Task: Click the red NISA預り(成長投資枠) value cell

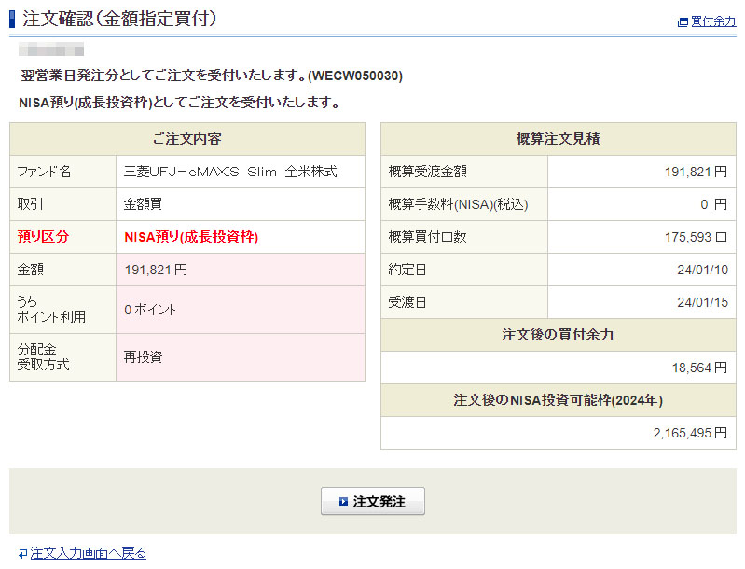Action: tap(191, 237)
